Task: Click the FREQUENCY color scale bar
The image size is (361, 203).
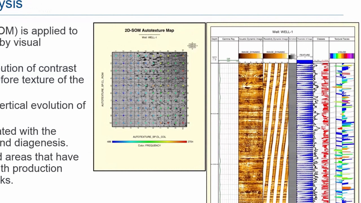Action: point(149,142)
